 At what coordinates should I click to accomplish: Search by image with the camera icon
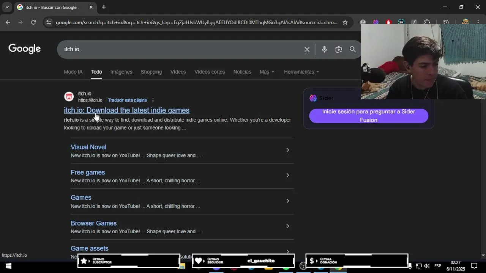coord(339,49)
